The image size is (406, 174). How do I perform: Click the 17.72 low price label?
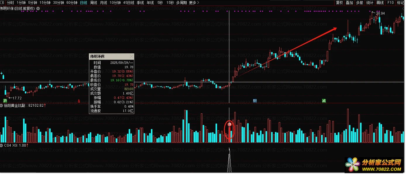17,98
